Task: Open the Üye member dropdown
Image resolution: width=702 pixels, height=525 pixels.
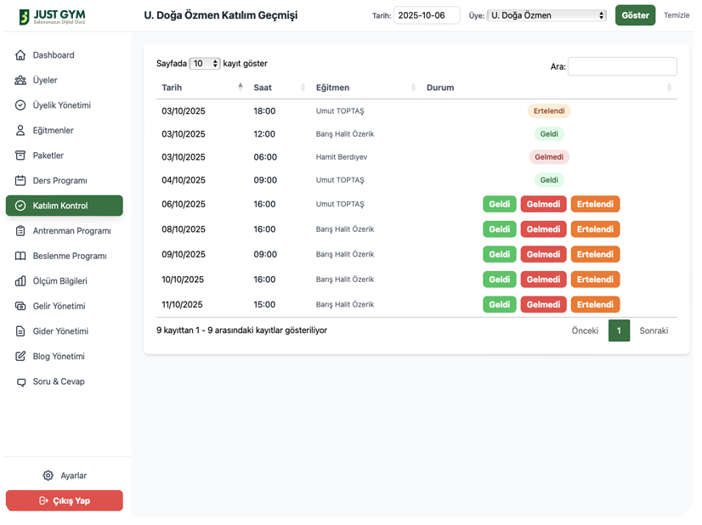Action: click(547, 15)
